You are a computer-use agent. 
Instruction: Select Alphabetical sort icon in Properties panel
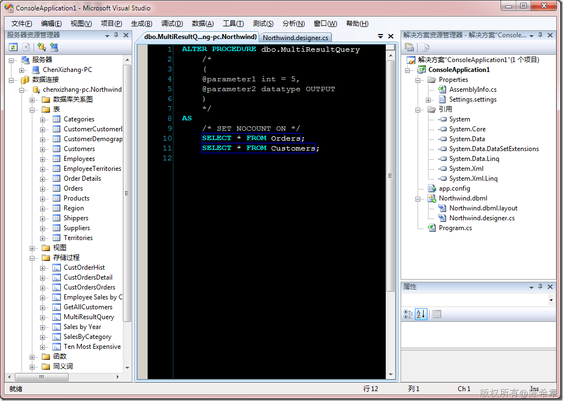coord(421,314)
